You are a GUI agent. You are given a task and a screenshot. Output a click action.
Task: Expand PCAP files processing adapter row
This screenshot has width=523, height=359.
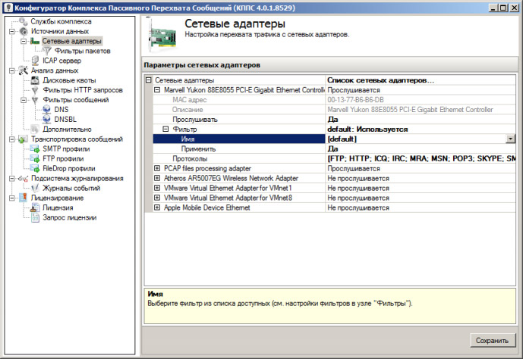[x=157, y=169]
